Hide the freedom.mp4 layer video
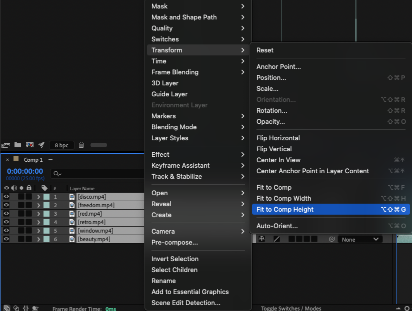This screenshot has width=412, height=311. coord(6,205)
